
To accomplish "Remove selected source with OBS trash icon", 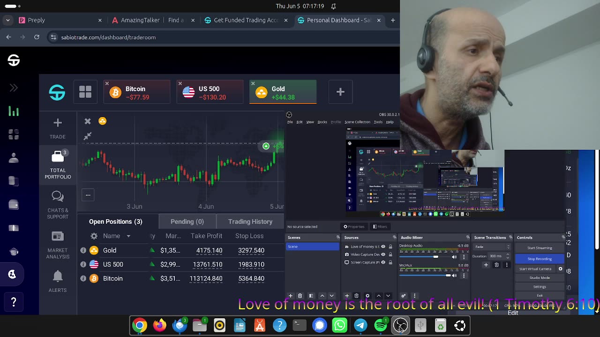I will pos(356,296).
